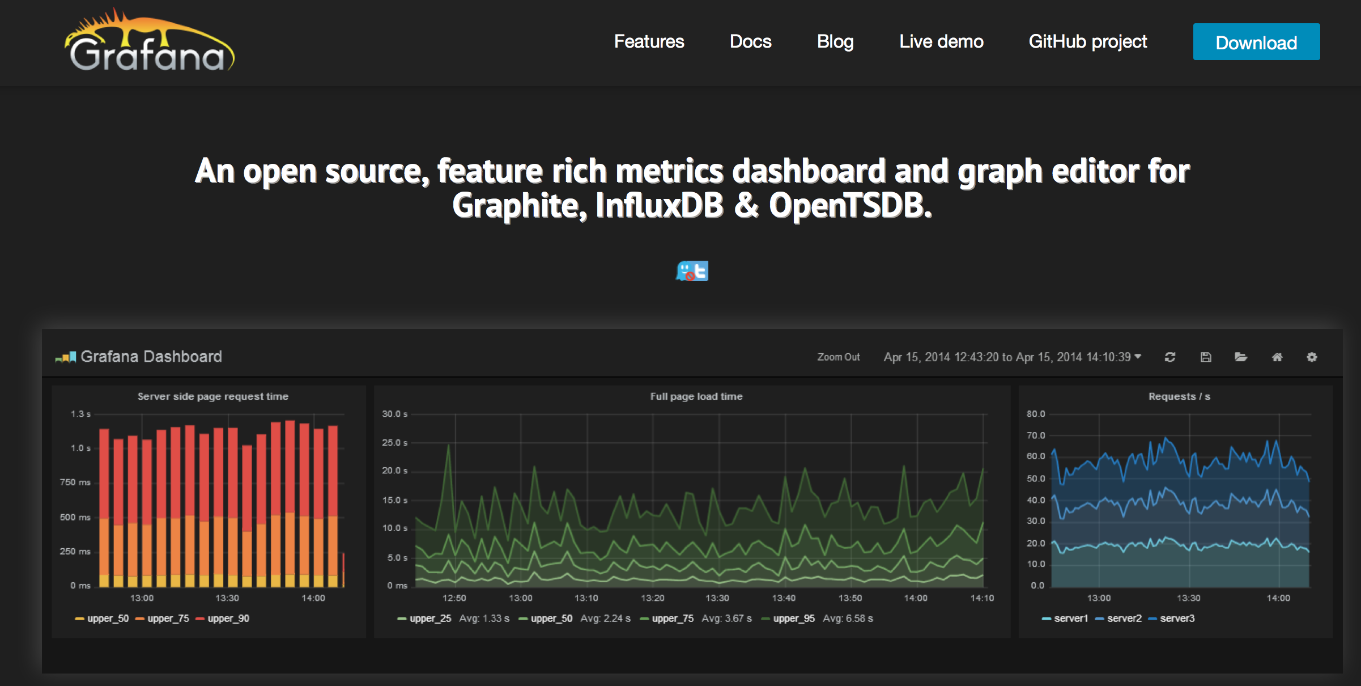The height and width of the screenshot is (686, 1361).
Task: Click the save dashboard floppy icon
Action: (1206, 357)
